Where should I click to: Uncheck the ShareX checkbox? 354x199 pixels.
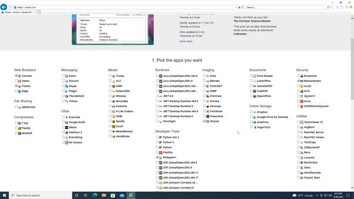(x=204, y=121)
